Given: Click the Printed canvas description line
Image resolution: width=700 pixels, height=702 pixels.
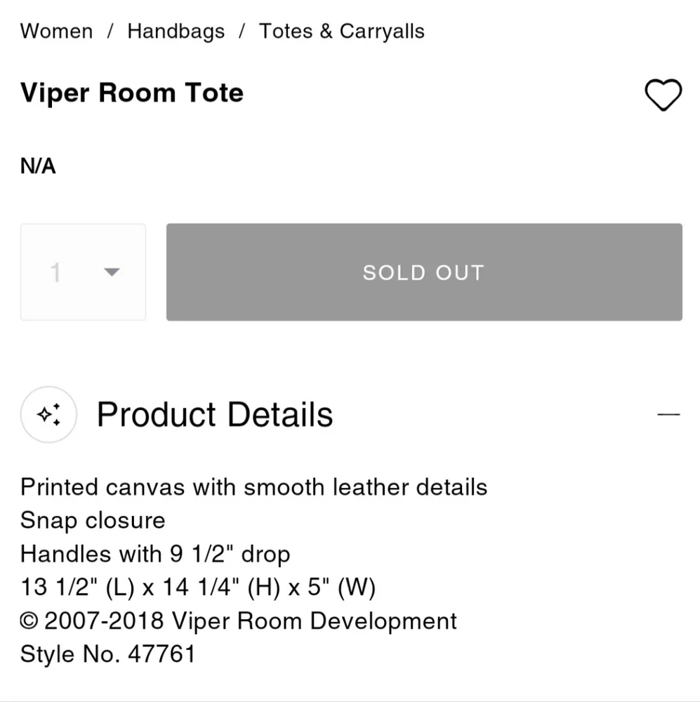Looking at the screenshot, I should 253,486.
